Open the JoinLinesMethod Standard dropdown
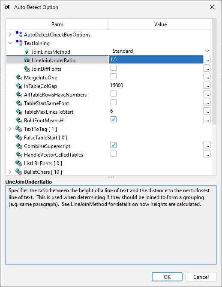 click(x=207, y=51)
